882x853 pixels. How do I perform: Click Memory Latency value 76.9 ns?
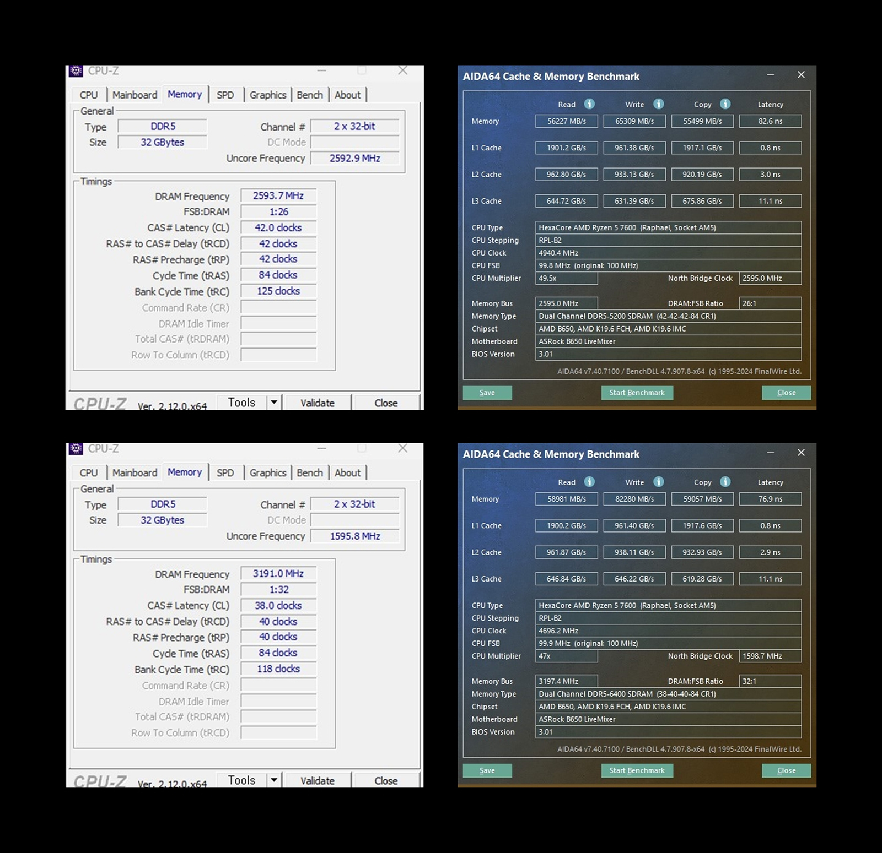(x=771, y=499)
